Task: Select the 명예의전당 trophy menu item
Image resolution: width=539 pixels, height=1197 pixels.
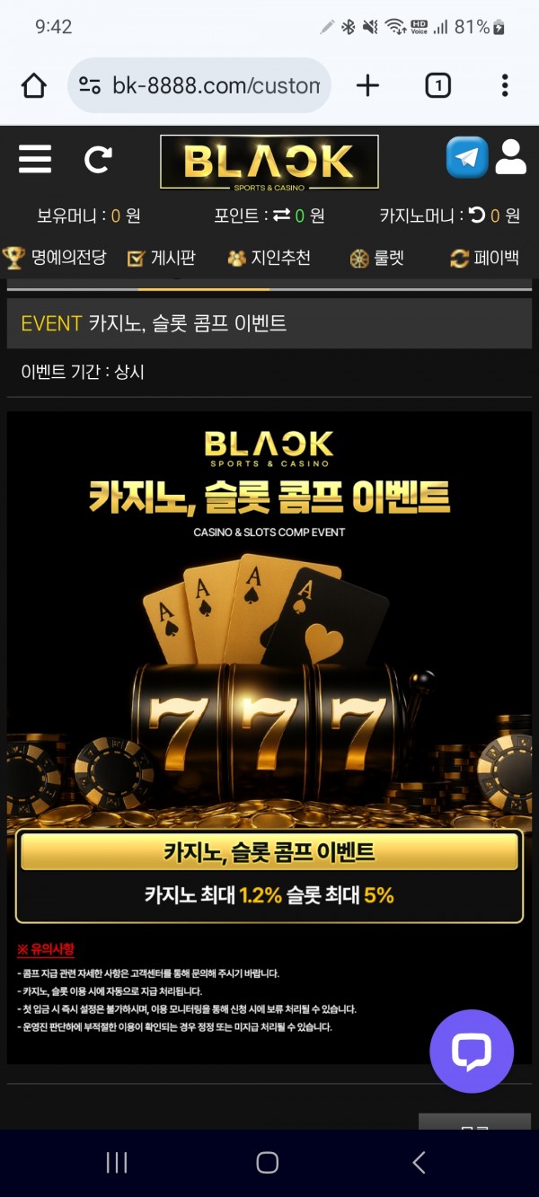Action: pyautogui.click(x=54, y=259)
